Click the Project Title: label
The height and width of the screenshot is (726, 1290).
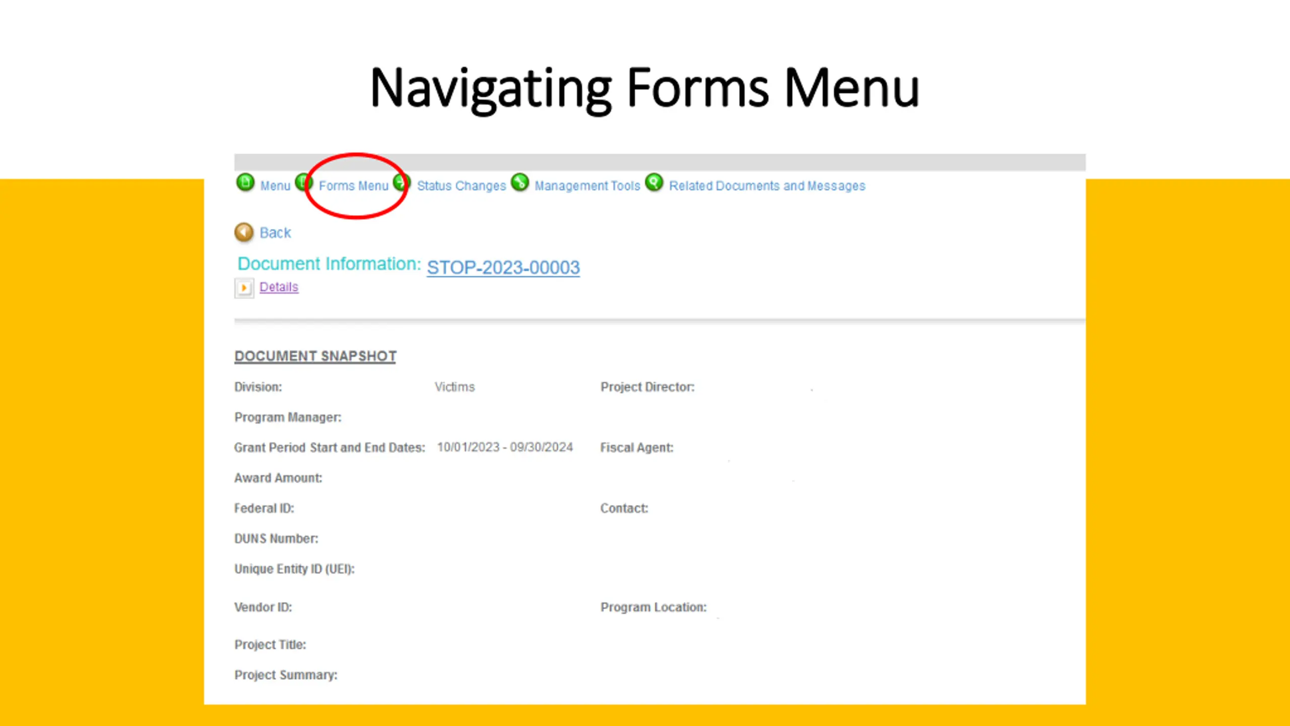pos(270,645)
